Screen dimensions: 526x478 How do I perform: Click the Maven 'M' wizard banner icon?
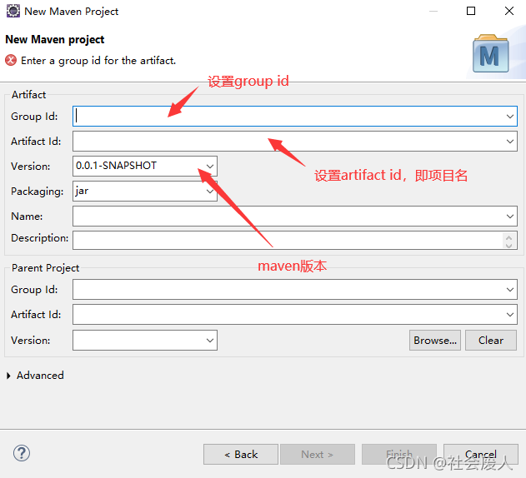490,53
